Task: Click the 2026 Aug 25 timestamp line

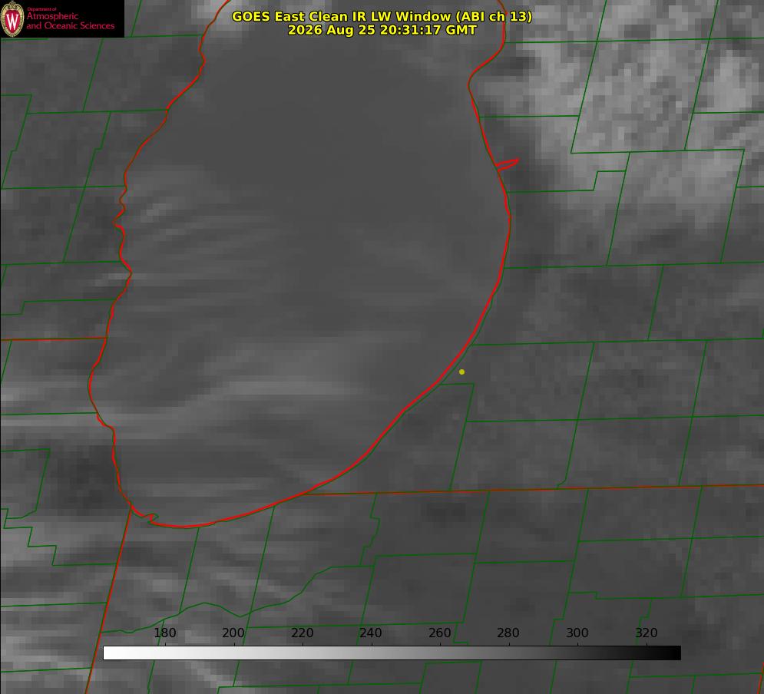Action: [x=382, y=30]
